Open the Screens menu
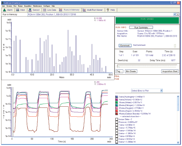 [x=9, y=6]
